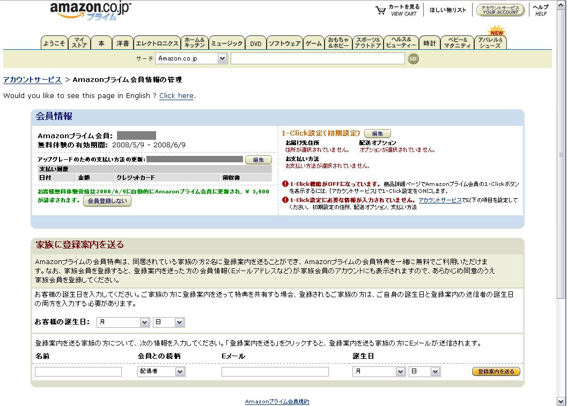Open the NEW アパレル&シューズ tab
This screenshot has width=567, height=406.
(490, 42)
